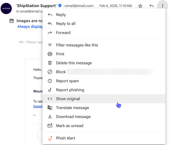Choose Translate message
The height and width of the screenshot is (145, 169).
pyautogui.click(x=104, y=108)
